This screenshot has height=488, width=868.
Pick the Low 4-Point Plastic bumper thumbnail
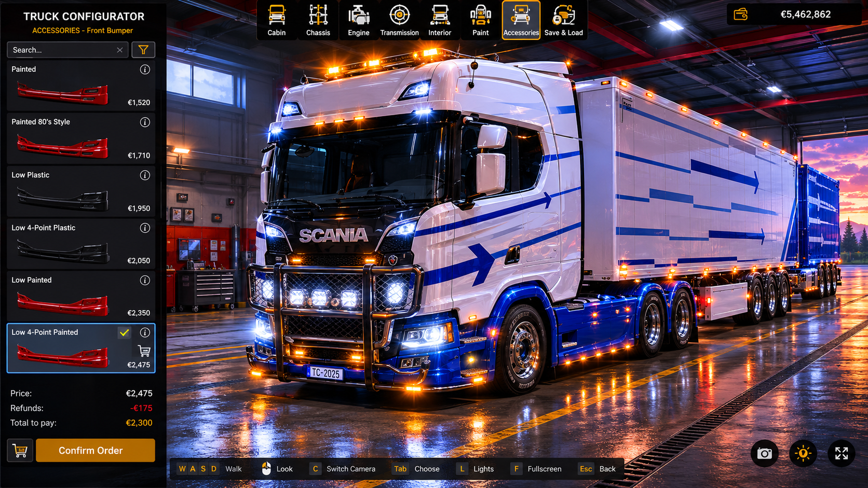pos(63,251)
